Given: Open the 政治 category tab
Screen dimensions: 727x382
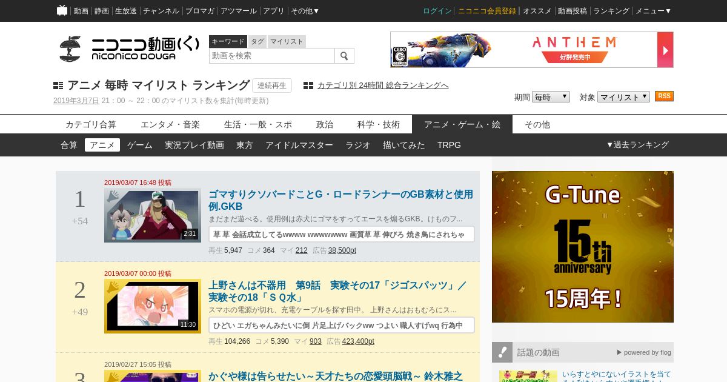Looking at the screenshot, I should pyautogui.click(x=325, y=124).
